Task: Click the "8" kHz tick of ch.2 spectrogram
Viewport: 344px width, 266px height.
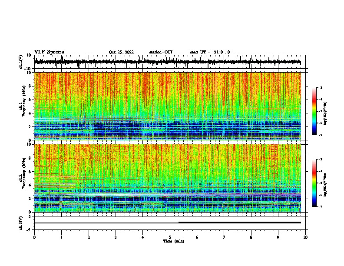Action: pos(30,158)
